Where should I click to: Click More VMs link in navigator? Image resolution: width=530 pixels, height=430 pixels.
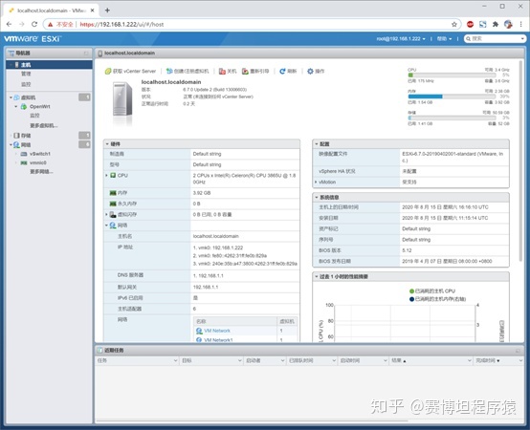point(44,125)
